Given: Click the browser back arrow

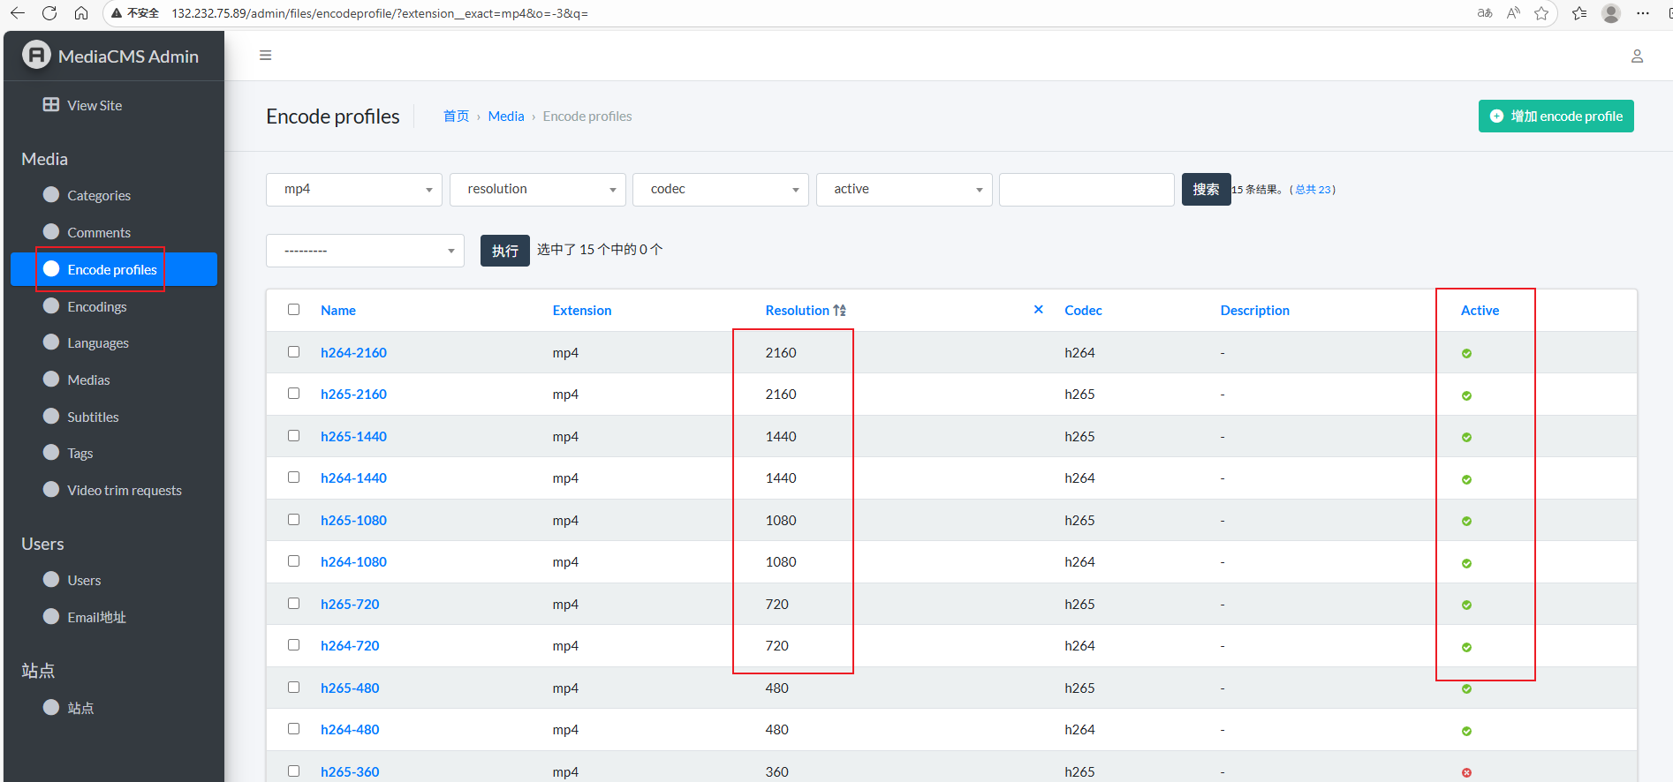Looking at the screenshot, I should pyautogui.click(x=18, y=13).
